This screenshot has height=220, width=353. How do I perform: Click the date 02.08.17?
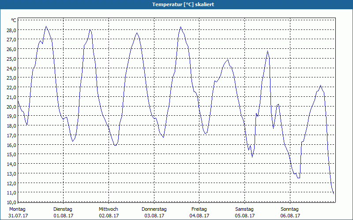(109, 216)
